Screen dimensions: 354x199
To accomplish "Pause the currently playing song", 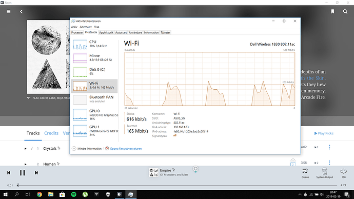I will point(23,173).
